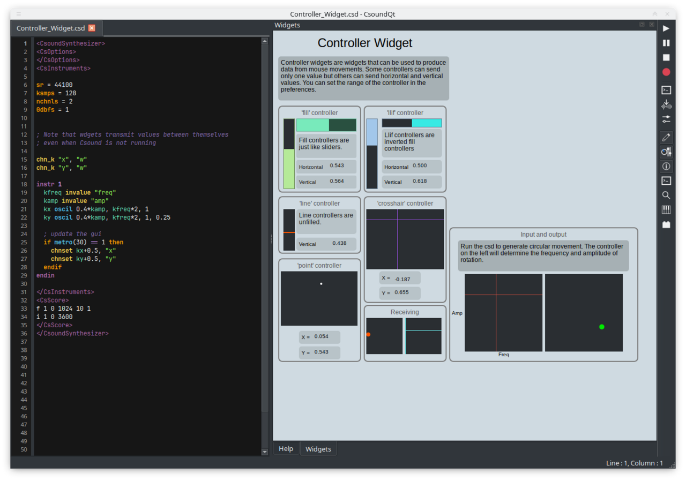686x481 pixels.
Task: Click the llif Vertical value 0.618
Action: [x=420, y=181]
